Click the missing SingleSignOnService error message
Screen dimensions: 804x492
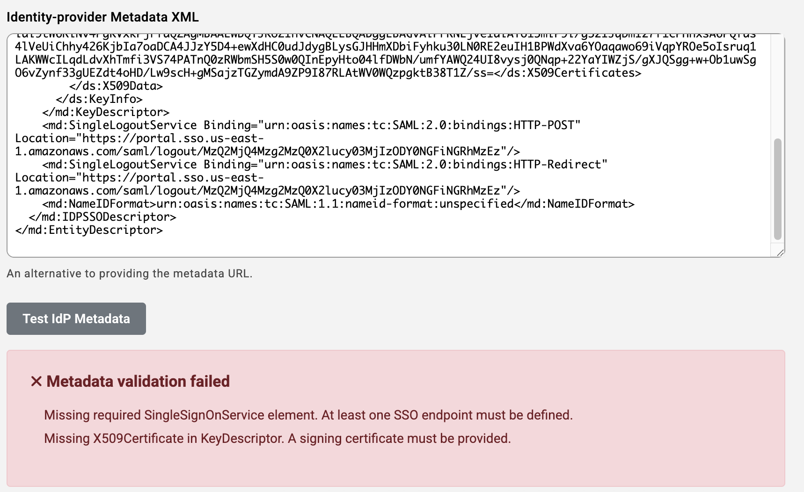(x=308, y=415)
